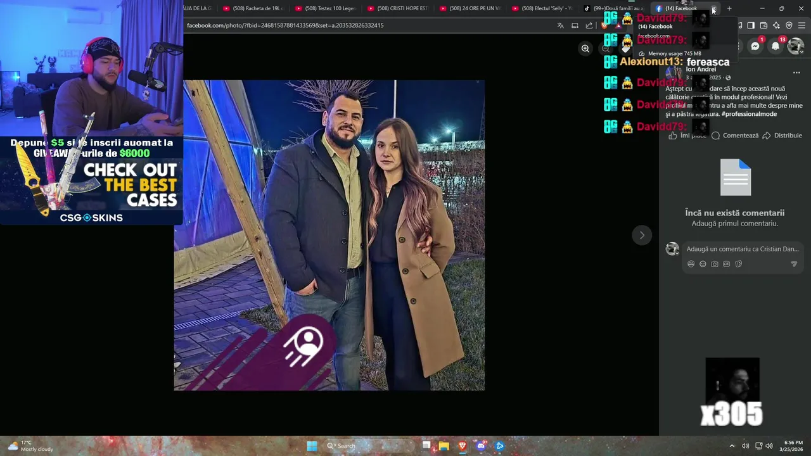Go to the next photo arrow
811x456 pixels.
642,235
